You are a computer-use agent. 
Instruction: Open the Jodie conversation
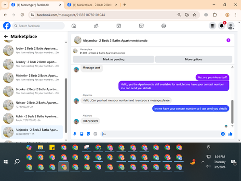pos(32,50)
